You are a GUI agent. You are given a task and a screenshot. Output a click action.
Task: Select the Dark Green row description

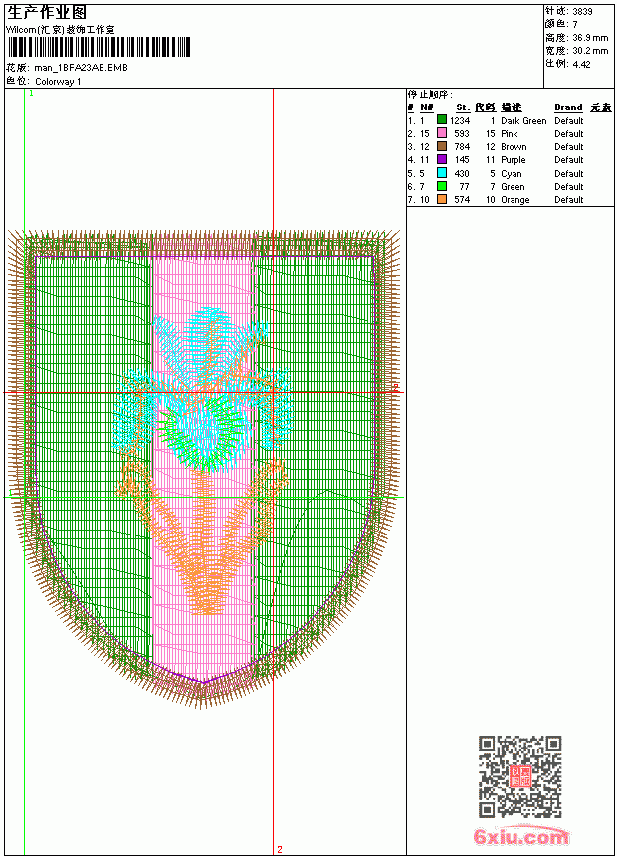pos(523,121)
